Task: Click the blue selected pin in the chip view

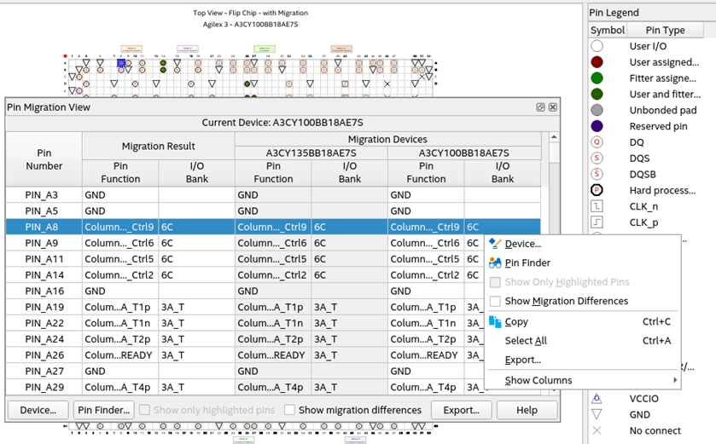Action: (x=121, y=63)
